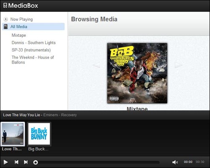Click the Love The Way You Lie title text
This screenshot has width=210, height=168.
[21, 115]
